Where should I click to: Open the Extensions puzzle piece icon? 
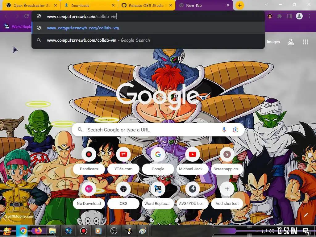[280, 16]
